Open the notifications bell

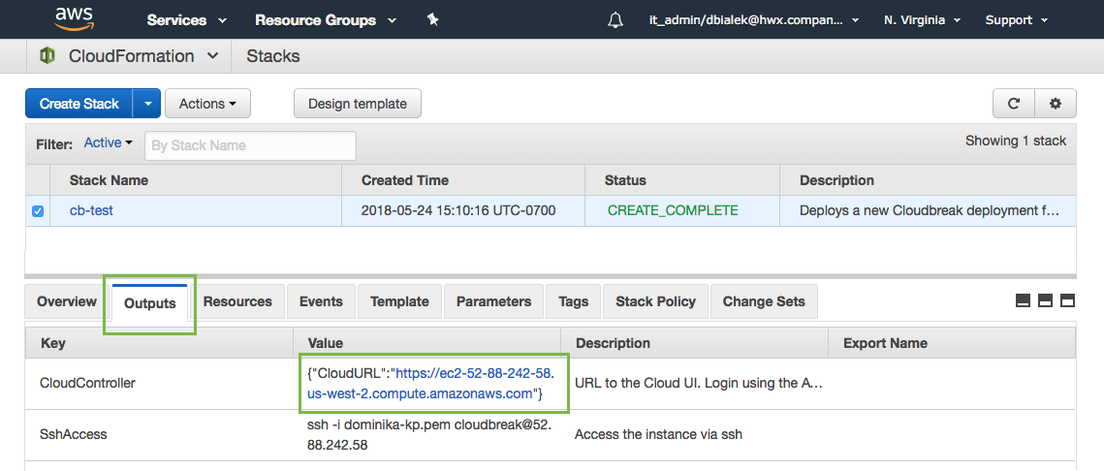coord(615,20)
